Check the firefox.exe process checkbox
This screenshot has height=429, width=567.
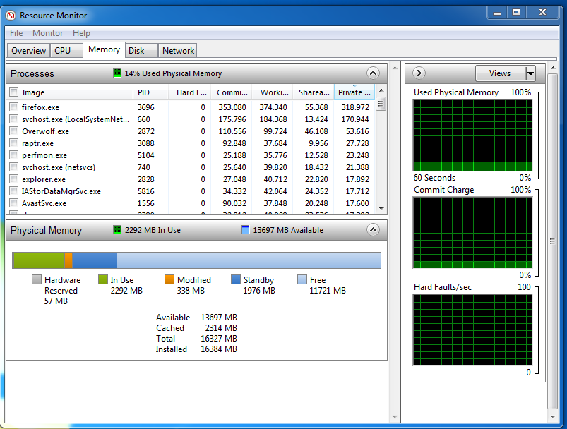13,107
